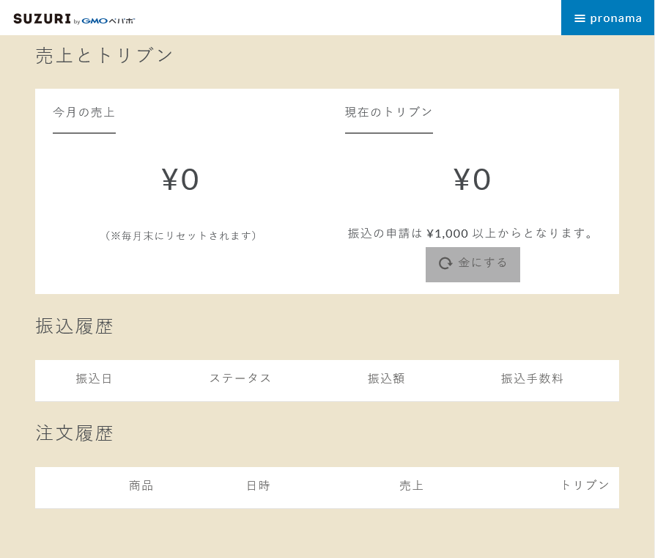Click the ¥0 amount under 現在のトリブン
The image size is (655, 558).
[x=473, y=180]
